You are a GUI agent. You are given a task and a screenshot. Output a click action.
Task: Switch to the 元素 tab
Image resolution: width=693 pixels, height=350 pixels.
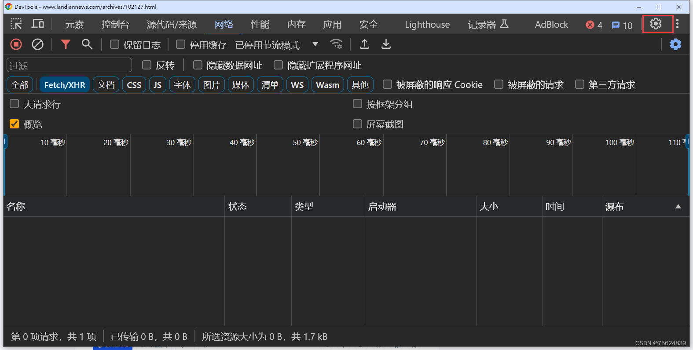tap(74, 25)
